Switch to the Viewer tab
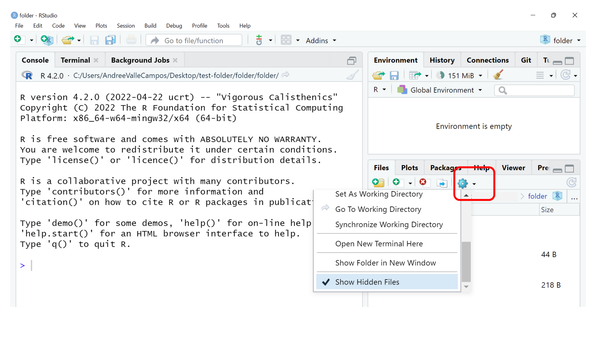 point(513,168)
